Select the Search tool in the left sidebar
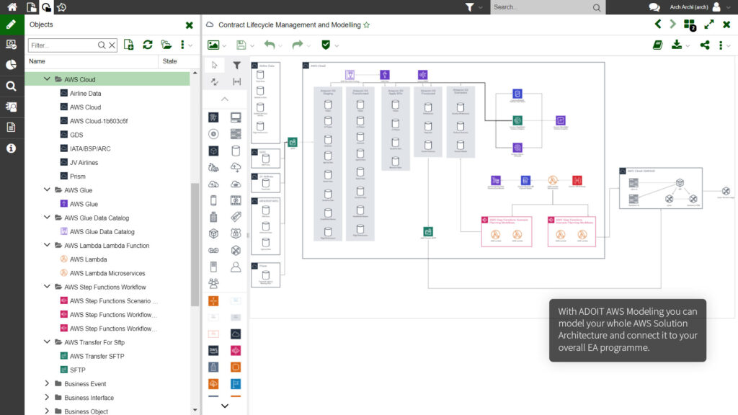738x415 pixels. [x=12, y=86]
